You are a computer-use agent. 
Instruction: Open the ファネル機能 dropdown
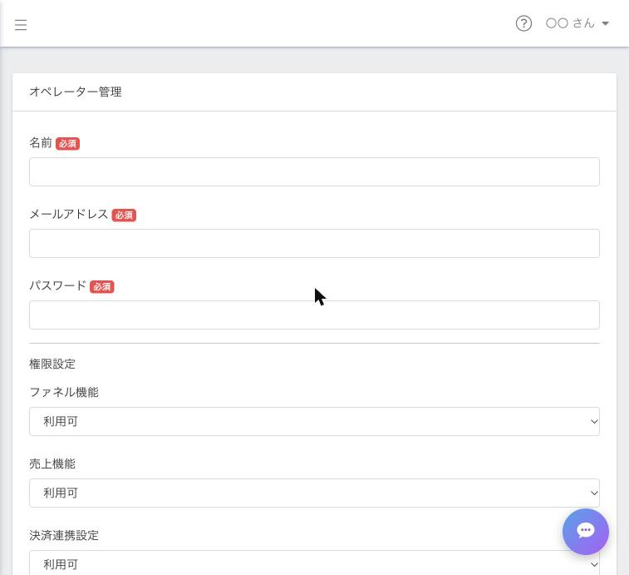pyautogui.click(x=314, y=421)
